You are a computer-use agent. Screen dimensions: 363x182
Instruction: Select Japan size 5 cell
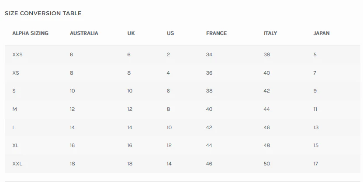(315, 55)
